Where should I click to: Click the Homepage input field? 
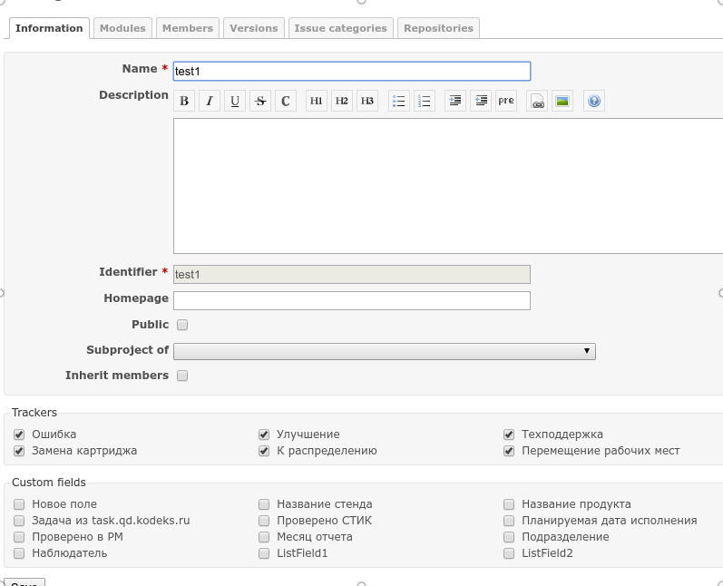point(352,300)
